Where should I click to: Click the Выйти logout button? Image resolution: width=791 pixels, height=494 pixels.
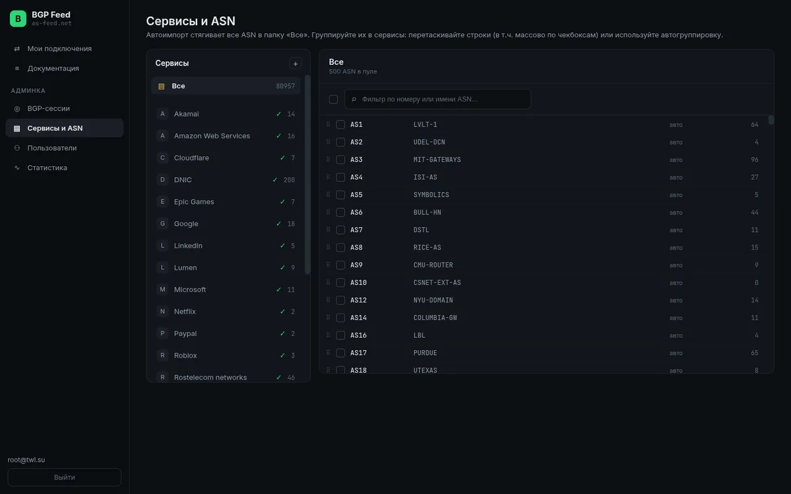click(x=64, y=477)
